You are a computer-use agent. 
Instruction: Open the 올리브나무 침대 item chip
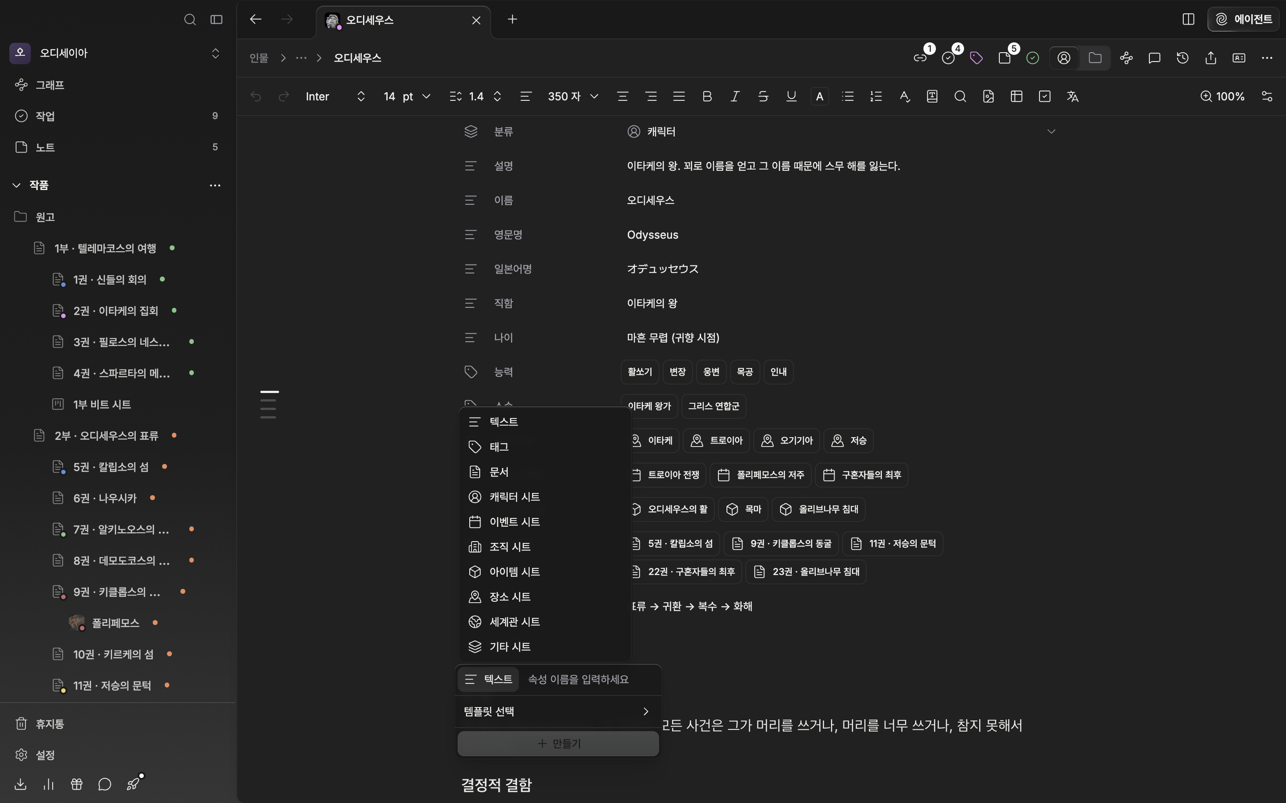818,509
